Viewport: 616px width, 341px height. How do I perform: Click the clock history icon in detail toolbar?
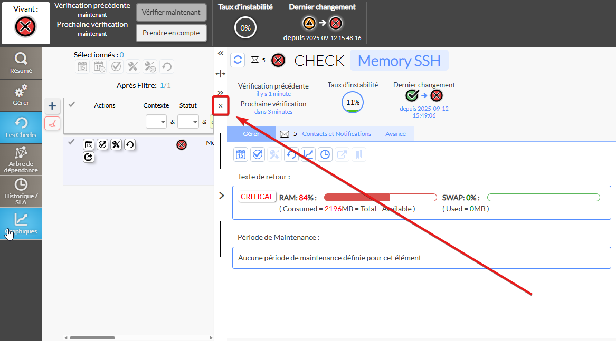click(325, 154)
